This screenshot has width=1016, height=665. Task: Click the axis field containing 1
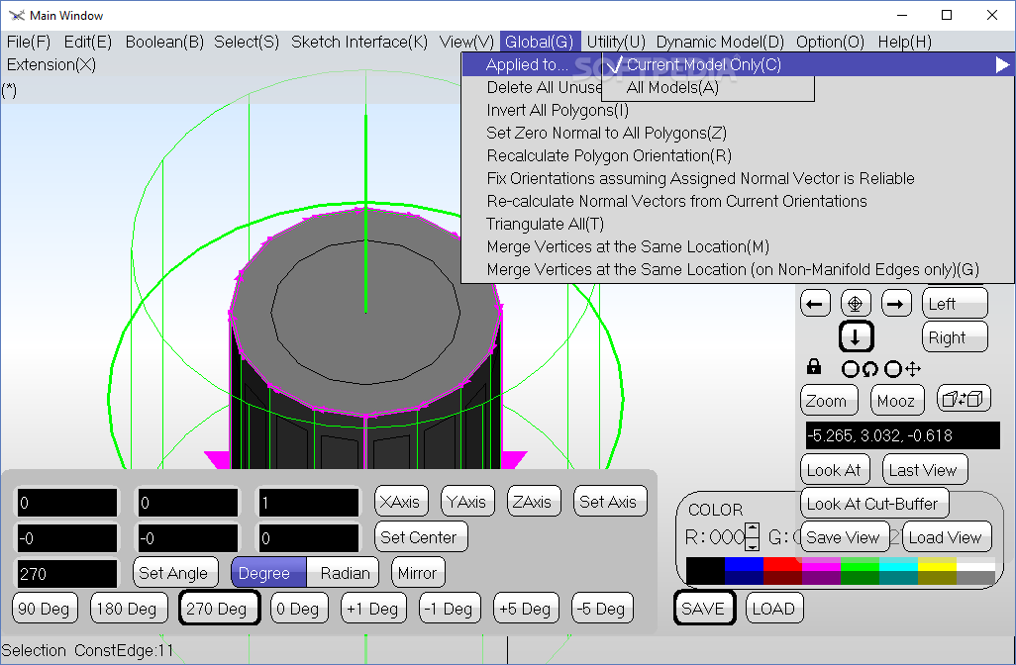click(x=308, y=503)
